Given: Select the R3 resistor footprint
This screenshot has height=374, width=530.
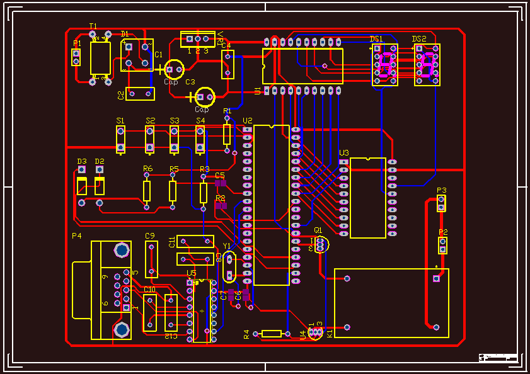Looking at the screenshot, I should point(203,193).
